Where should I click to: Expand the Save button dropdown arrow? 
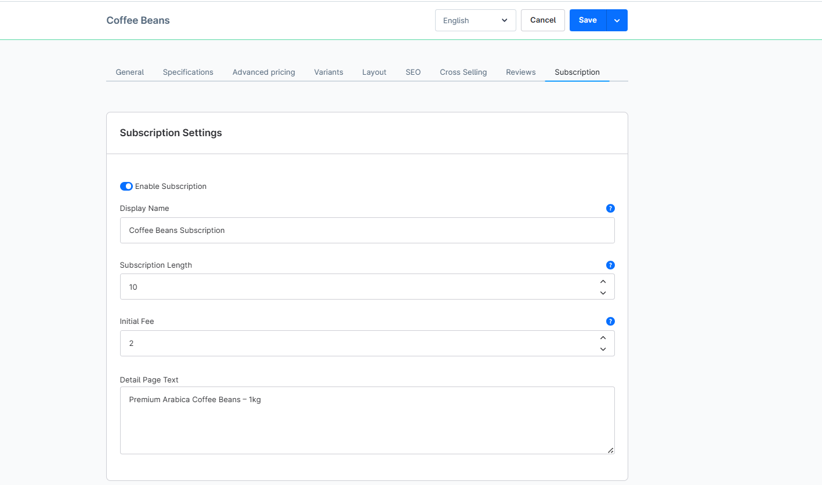[x=617, y=20]
